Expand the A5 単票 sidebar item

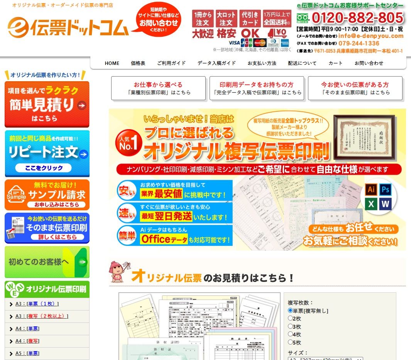click(27, 353)
